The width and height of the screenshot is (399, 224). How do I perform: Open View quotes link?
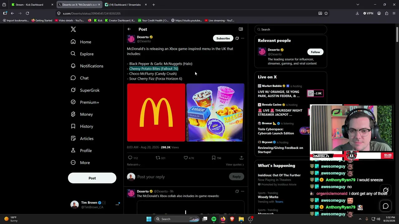[x=235, y=165]
